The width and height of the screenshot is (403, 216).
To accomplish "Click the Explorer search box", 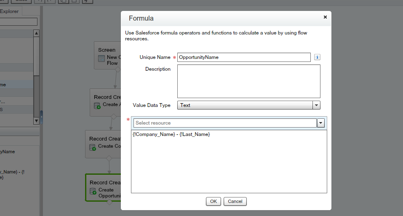I will pos(19,21).
